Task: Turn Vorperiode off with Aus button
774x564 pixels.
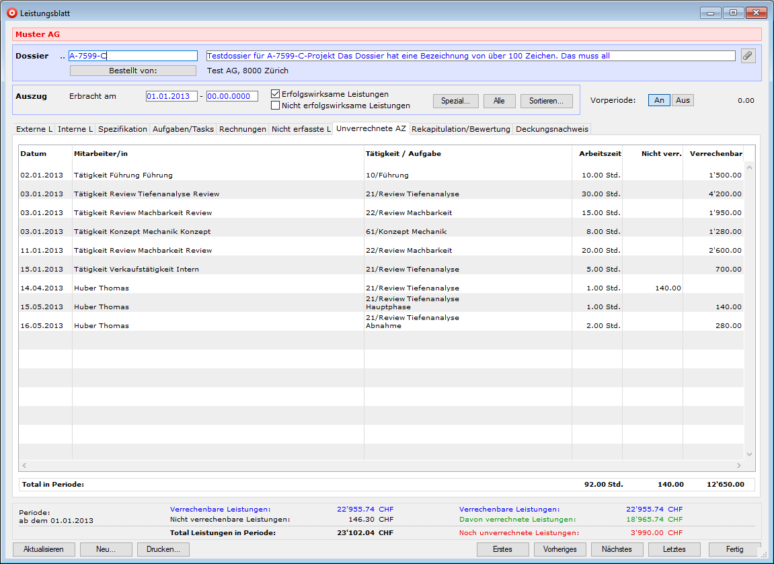Action: tap(683, 100)
